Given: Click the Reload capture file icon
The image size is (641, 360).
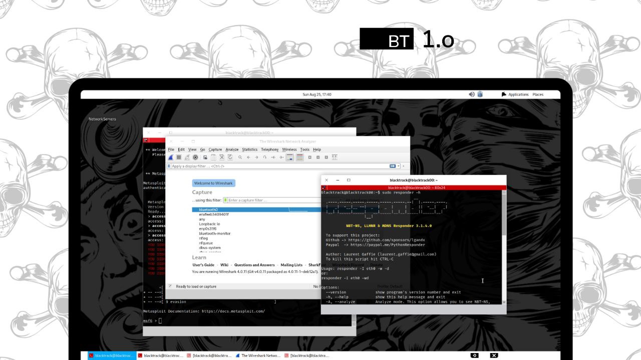Looking at the screenshot, I should [x=230, y=157].
